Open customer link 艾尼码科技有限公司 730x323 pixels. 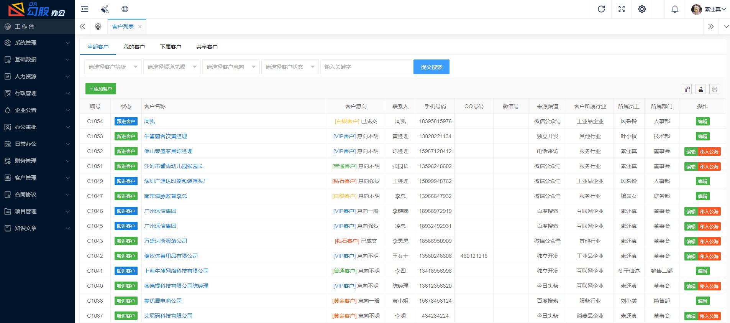pyautogui.click(x=168, y=316)
